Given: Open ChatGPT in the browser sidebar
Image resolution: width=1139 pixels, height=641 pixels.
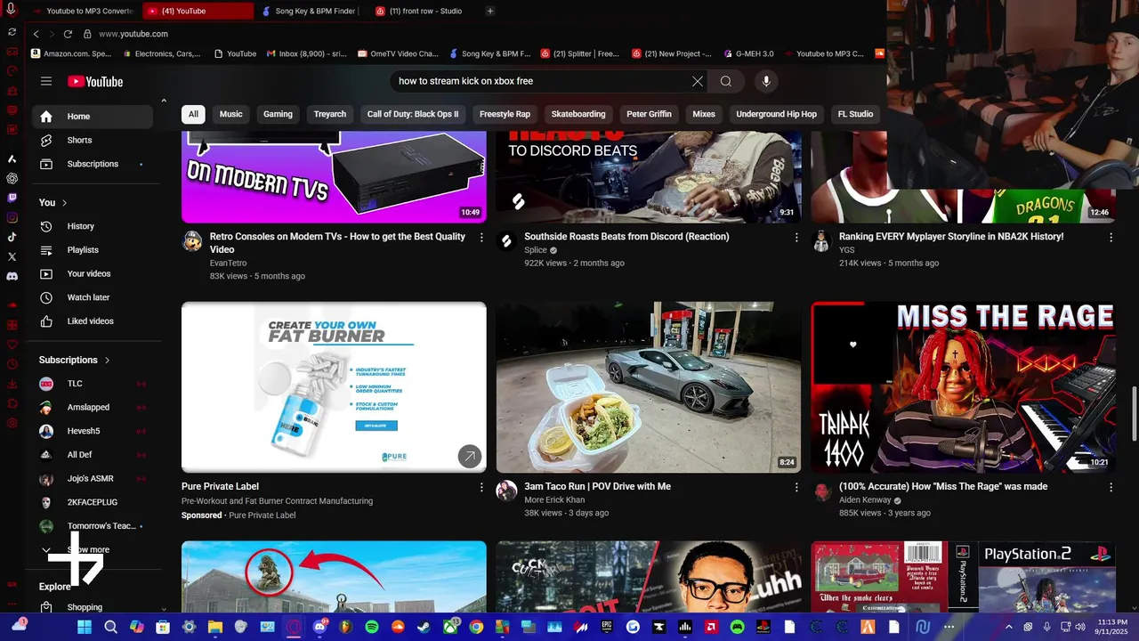Looking at the screenshot, I should point(12,178).
